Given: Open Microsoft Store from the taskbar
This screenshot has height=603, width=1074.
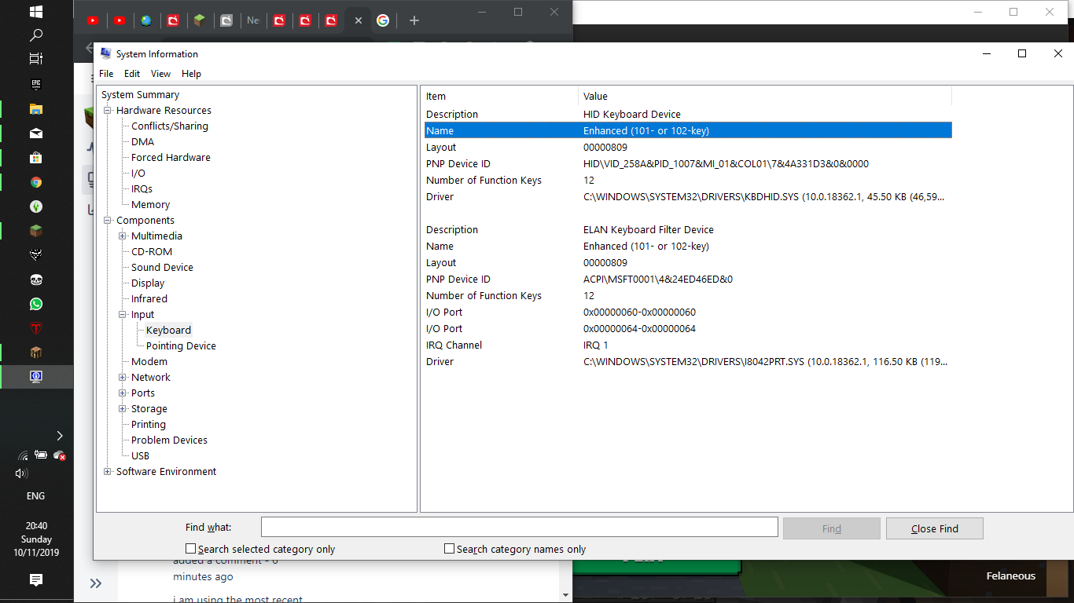Looking at the screenshot, I should click(x=36, y=157).
